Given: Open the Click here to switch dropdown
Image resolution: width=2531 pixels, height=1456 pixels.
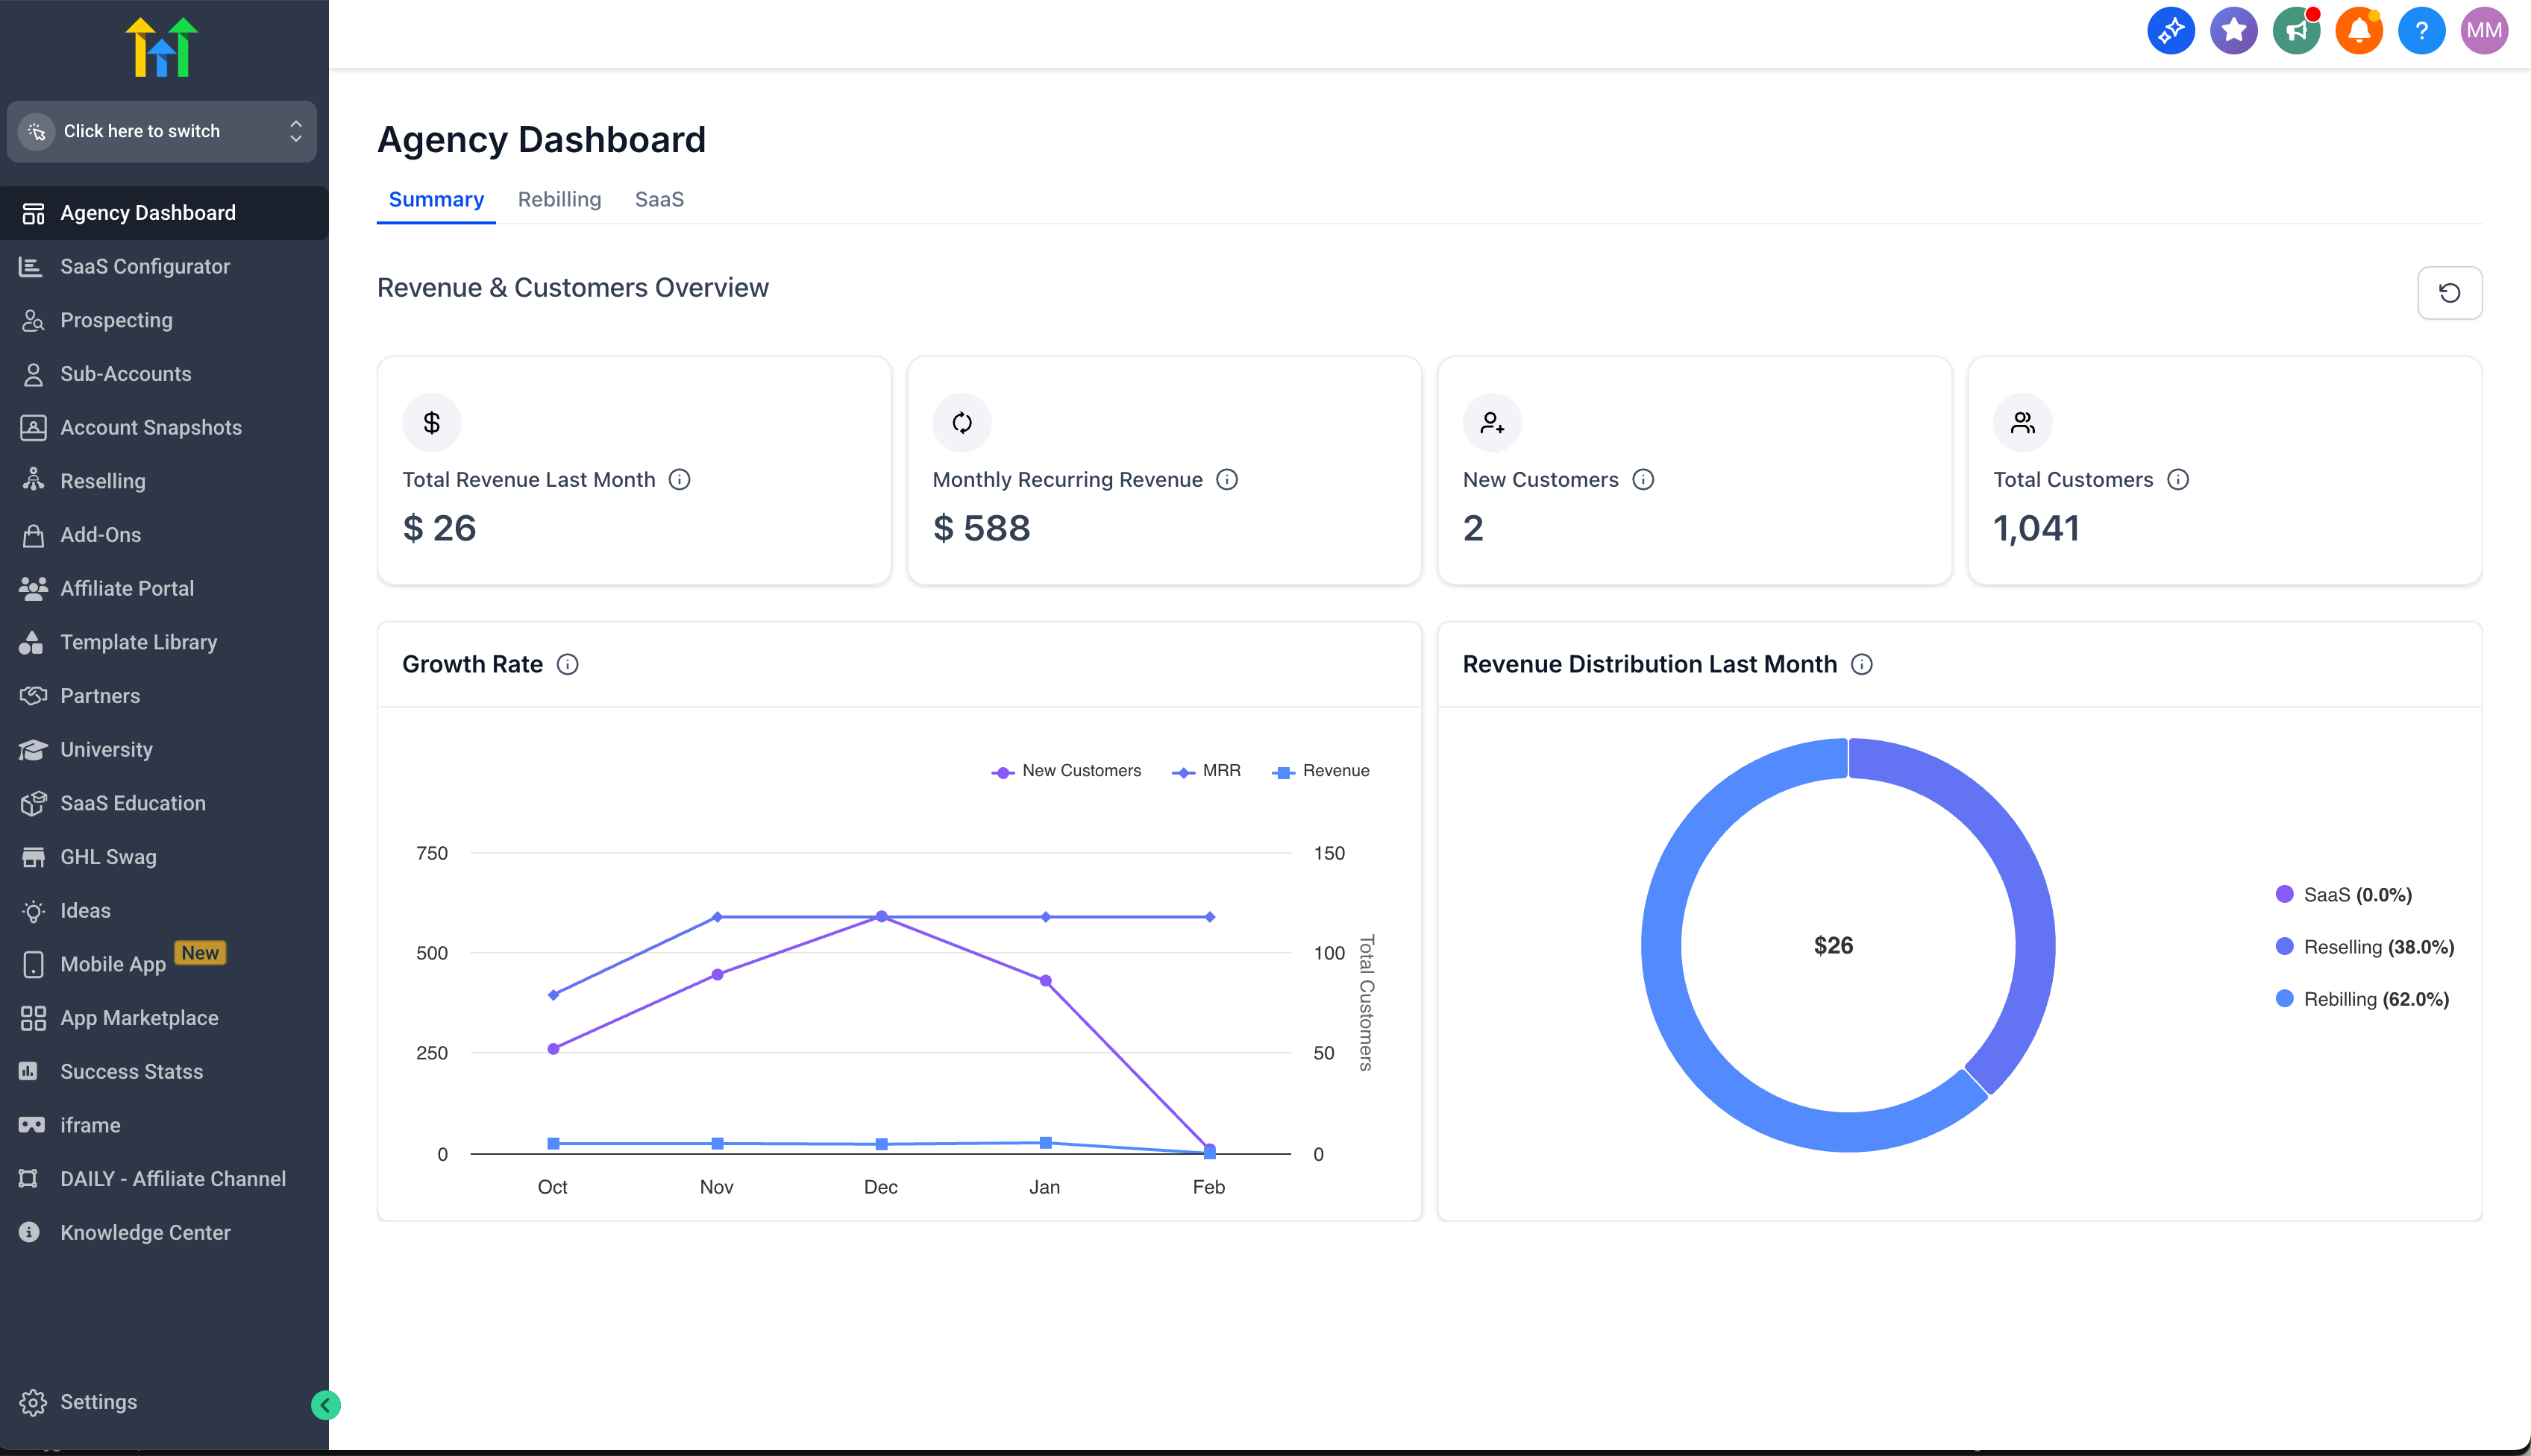Looking at the screenshot, I should click(x=162, y=131).
